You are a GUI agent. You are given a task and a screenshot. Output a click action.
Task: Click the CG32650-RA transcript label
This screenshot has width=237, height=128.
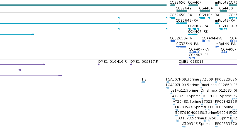pos(181,15)
